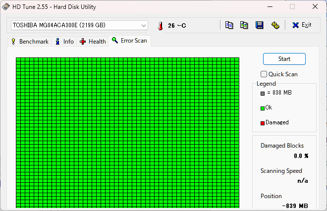Viewport: 327px width, 211px height.
Task: Click the green block scan map
Action: coord(127,133)
